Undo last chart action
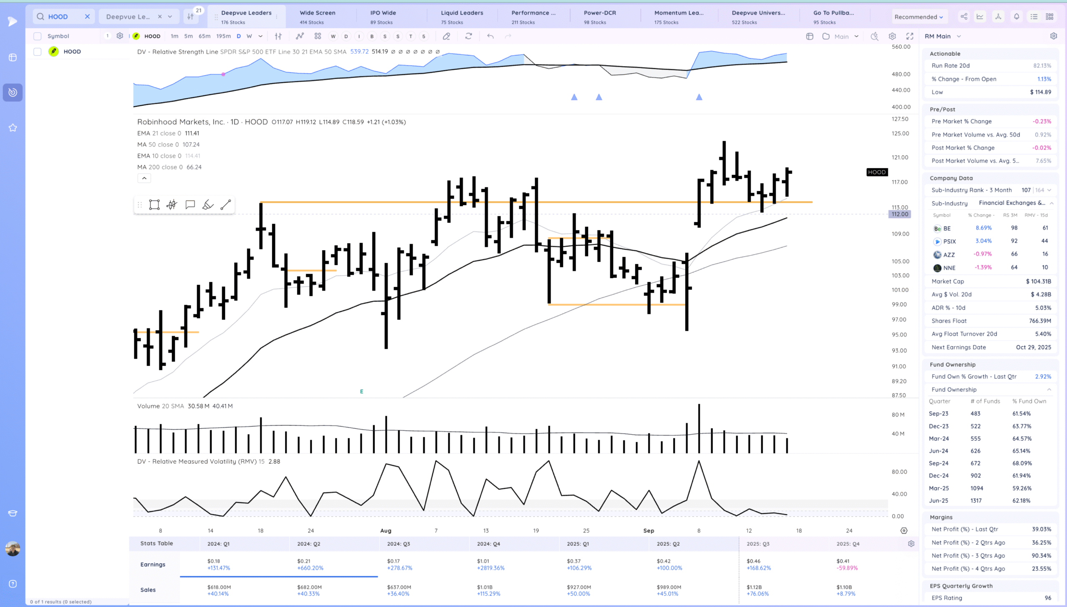Image resolution: width=1067 pixels, height=607 pixels. coord(490,36)
